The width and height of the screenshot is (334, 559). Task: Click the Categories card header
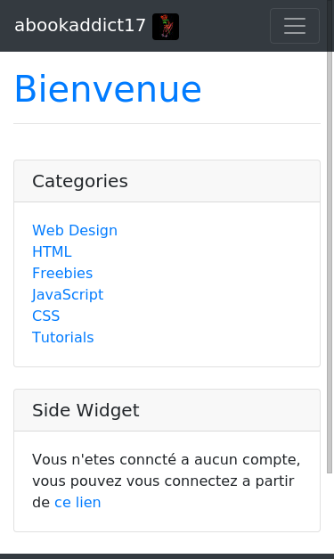[167, 181]
